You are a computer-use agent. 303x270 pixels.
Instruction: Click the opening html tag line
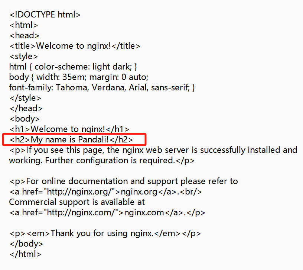pos(23,25)
